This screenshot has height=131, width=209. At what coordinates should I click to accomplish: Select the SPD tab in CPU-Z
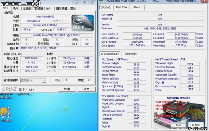click(x=48, y=9)
